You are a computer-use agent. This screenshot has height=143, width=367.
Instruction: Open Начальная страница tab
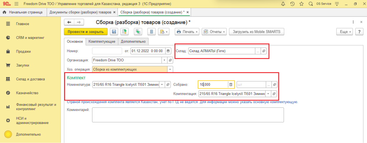pos(23,12)
